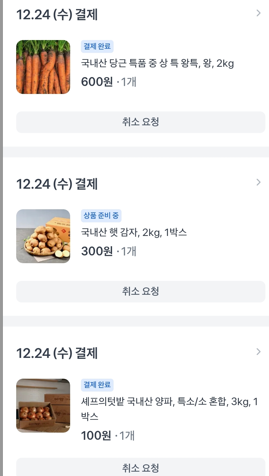Tap 결제 완료 status badge on carrot order
Image resolution: width=269 pixels, height=476 pixels.
[x=97, y=46]
